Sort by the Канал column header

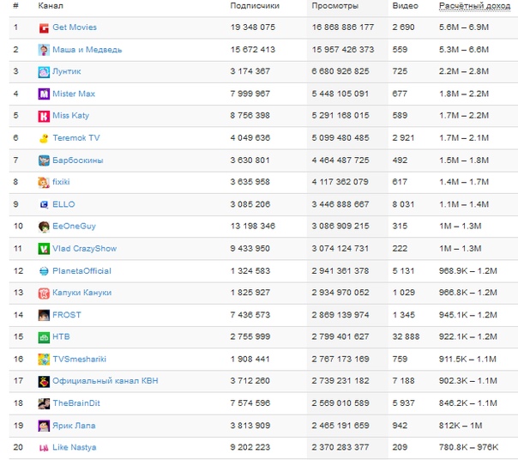click(x=51, y=6)
